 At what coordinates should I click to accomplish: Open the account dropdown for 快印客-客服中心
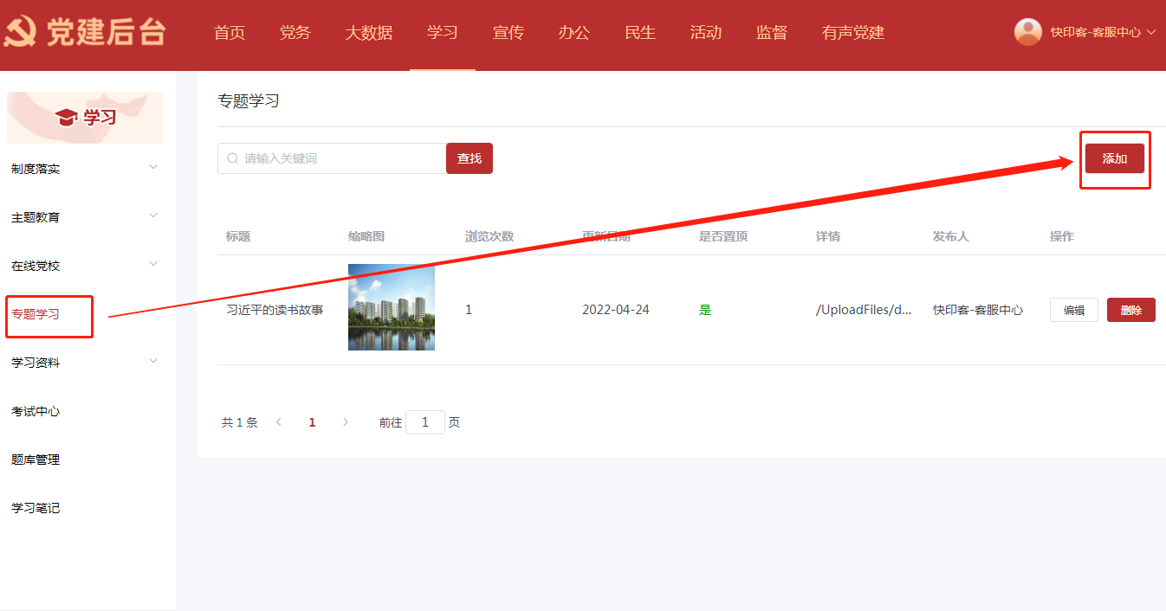click(1150, 32)
